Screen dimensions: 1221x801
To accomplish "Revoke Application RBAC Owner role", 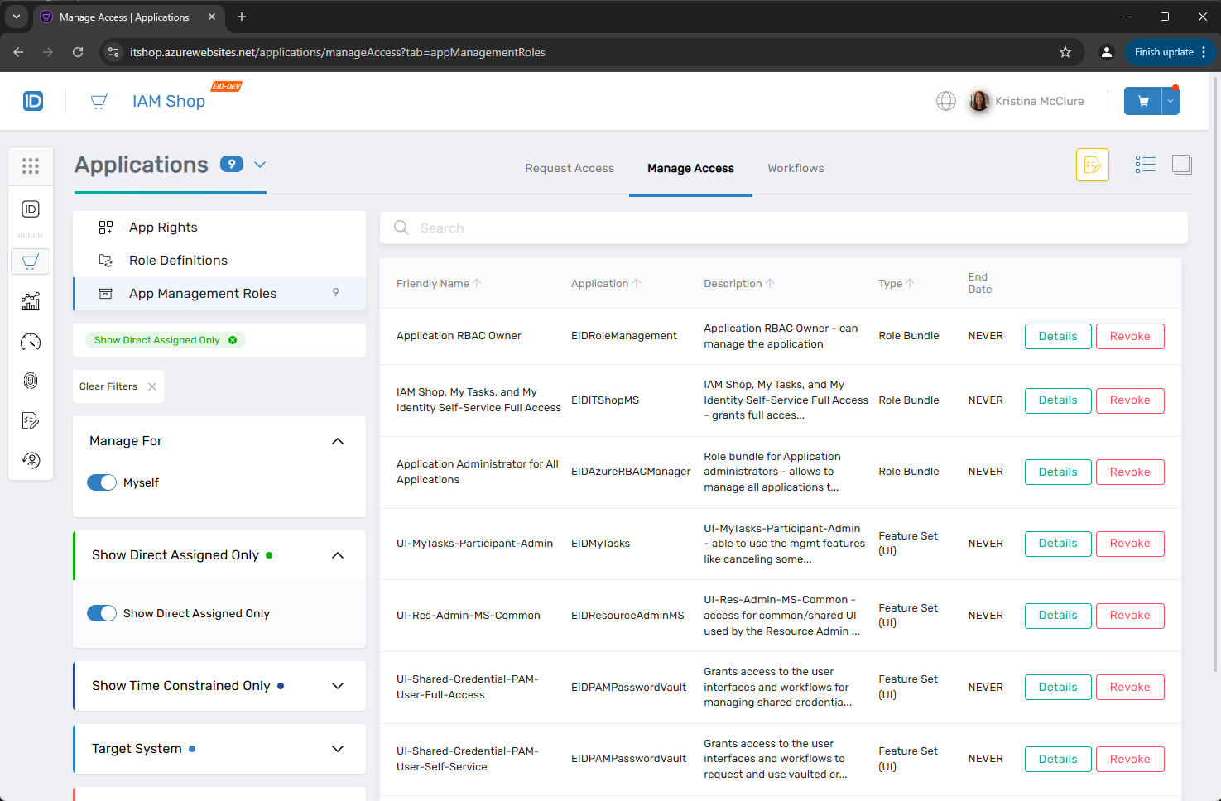I will pyautogui.click(x=1130, y=336).
